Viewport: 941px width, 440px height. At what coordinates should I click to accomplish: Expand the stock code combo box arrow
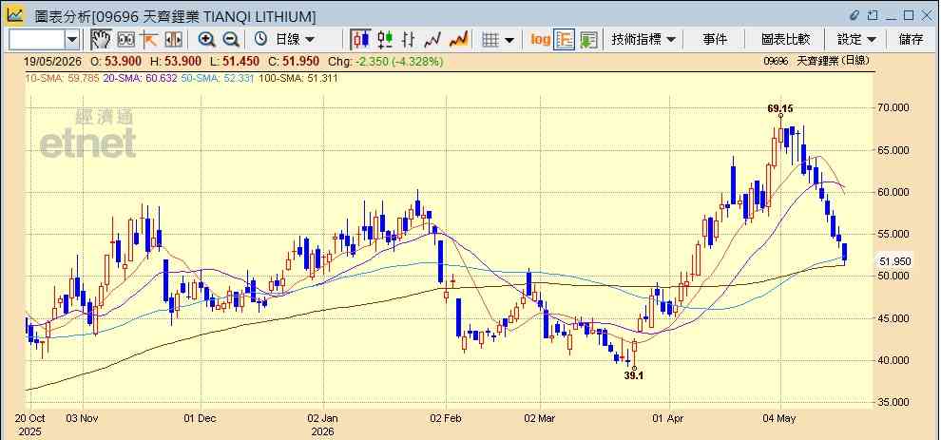pos(72,40)
